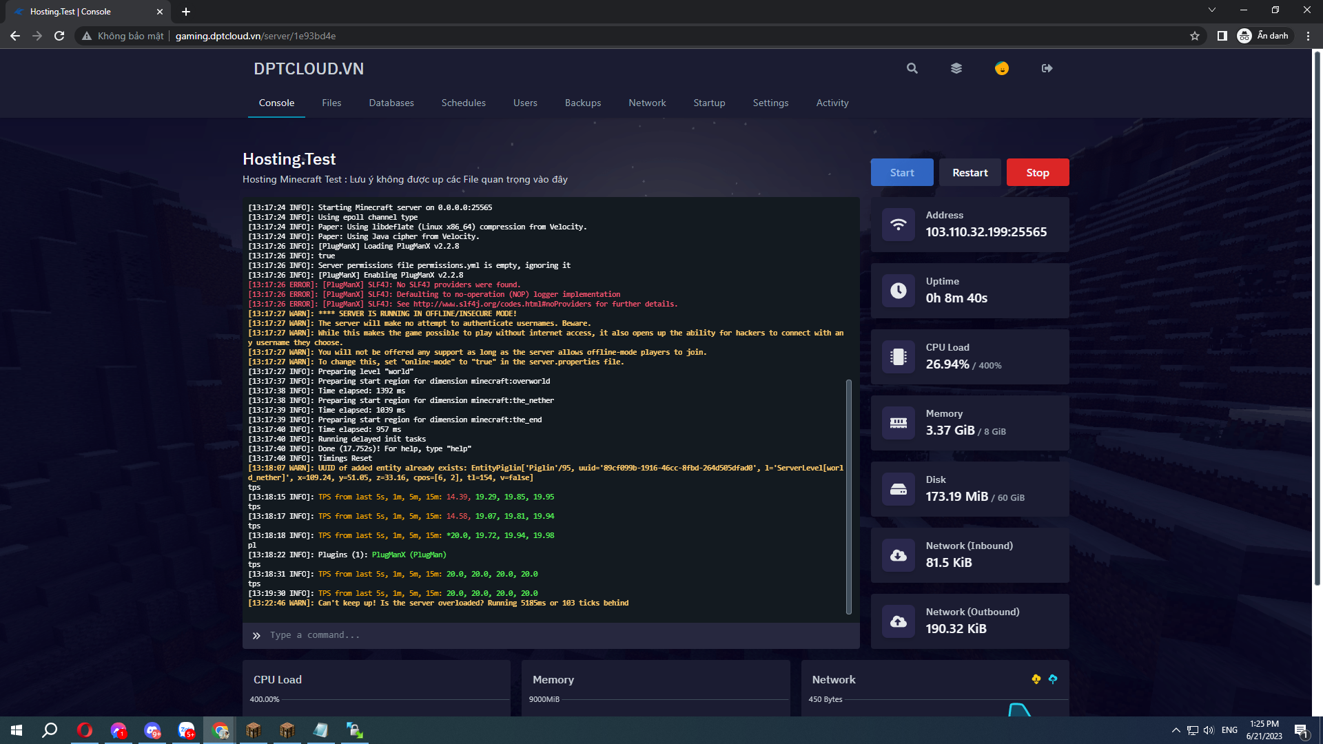
Task: Expand the tab search chevron in title bar
Action: tap(1211, 10)
